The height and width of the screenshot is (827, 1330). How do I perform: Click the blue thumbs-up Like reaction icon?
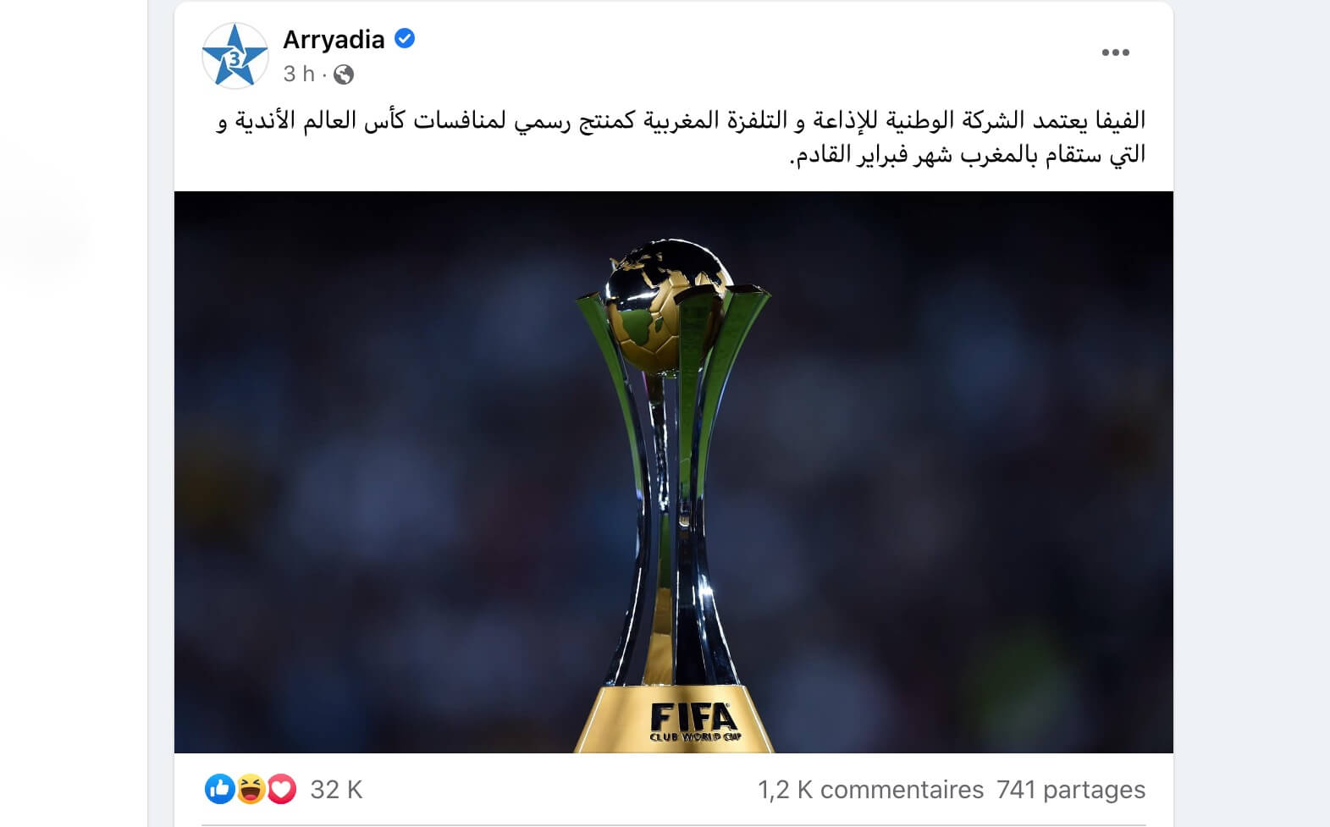219,789
